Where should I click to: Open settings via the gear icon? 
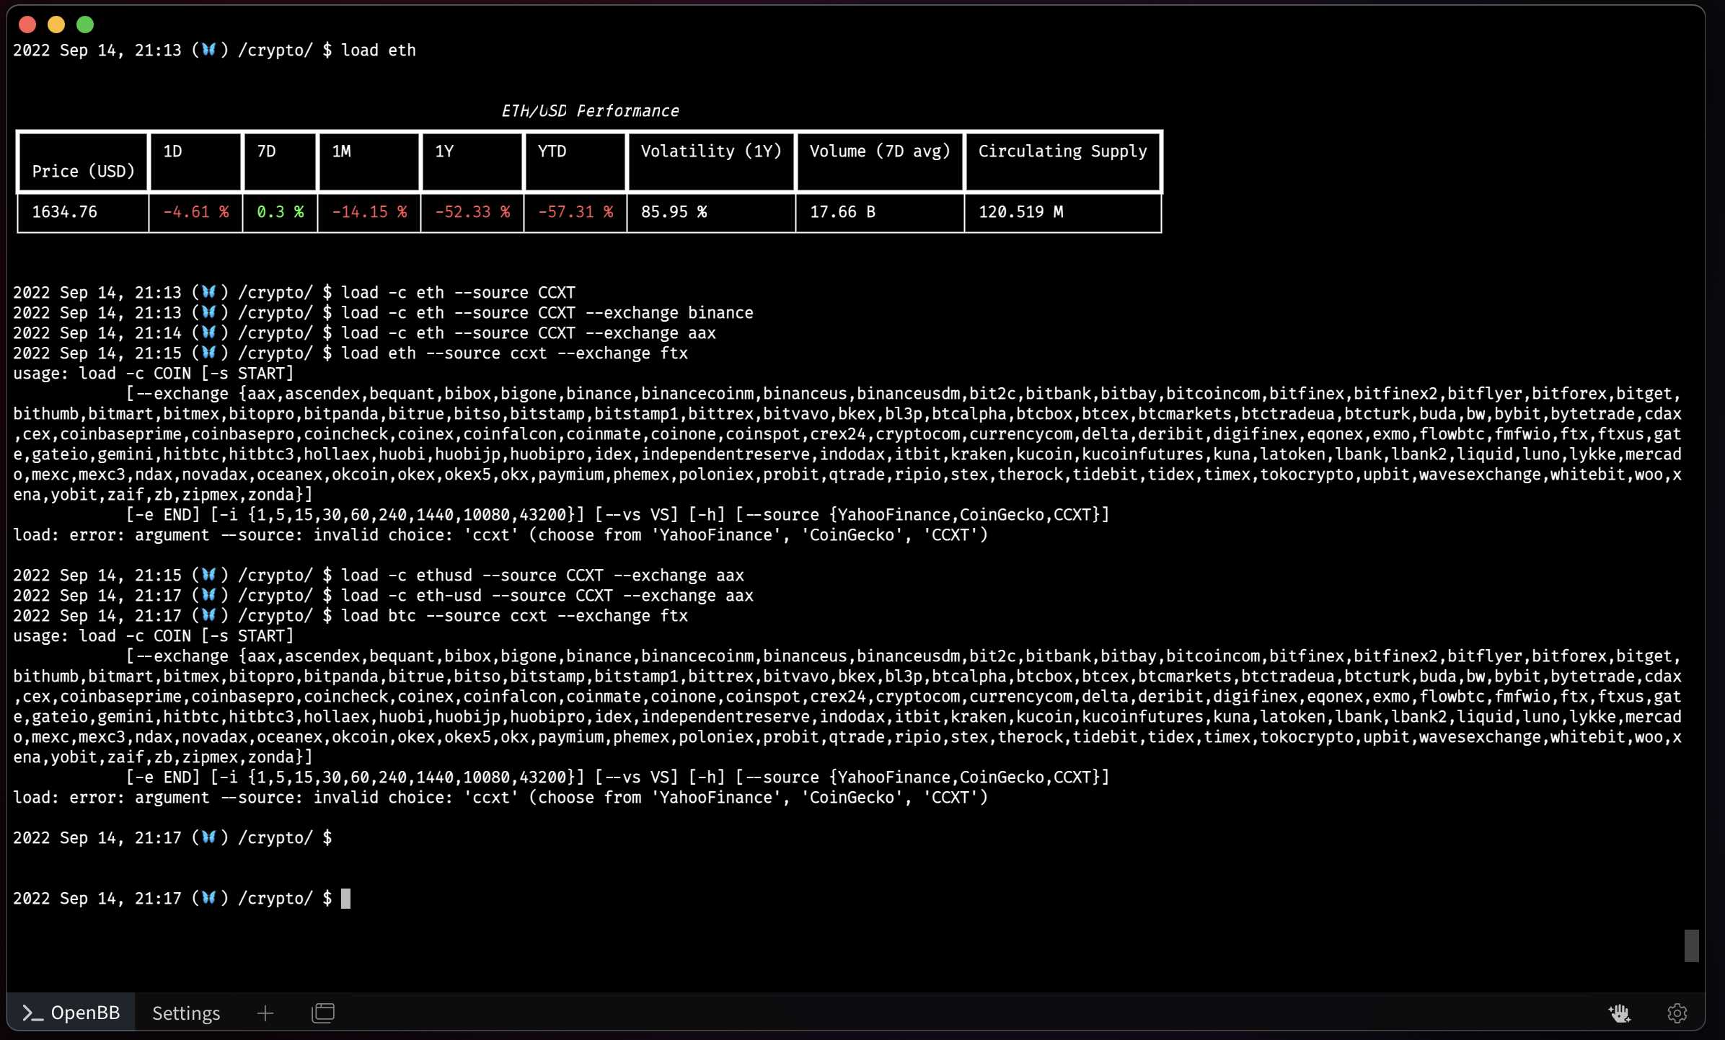click(x=1677, y=1013)
